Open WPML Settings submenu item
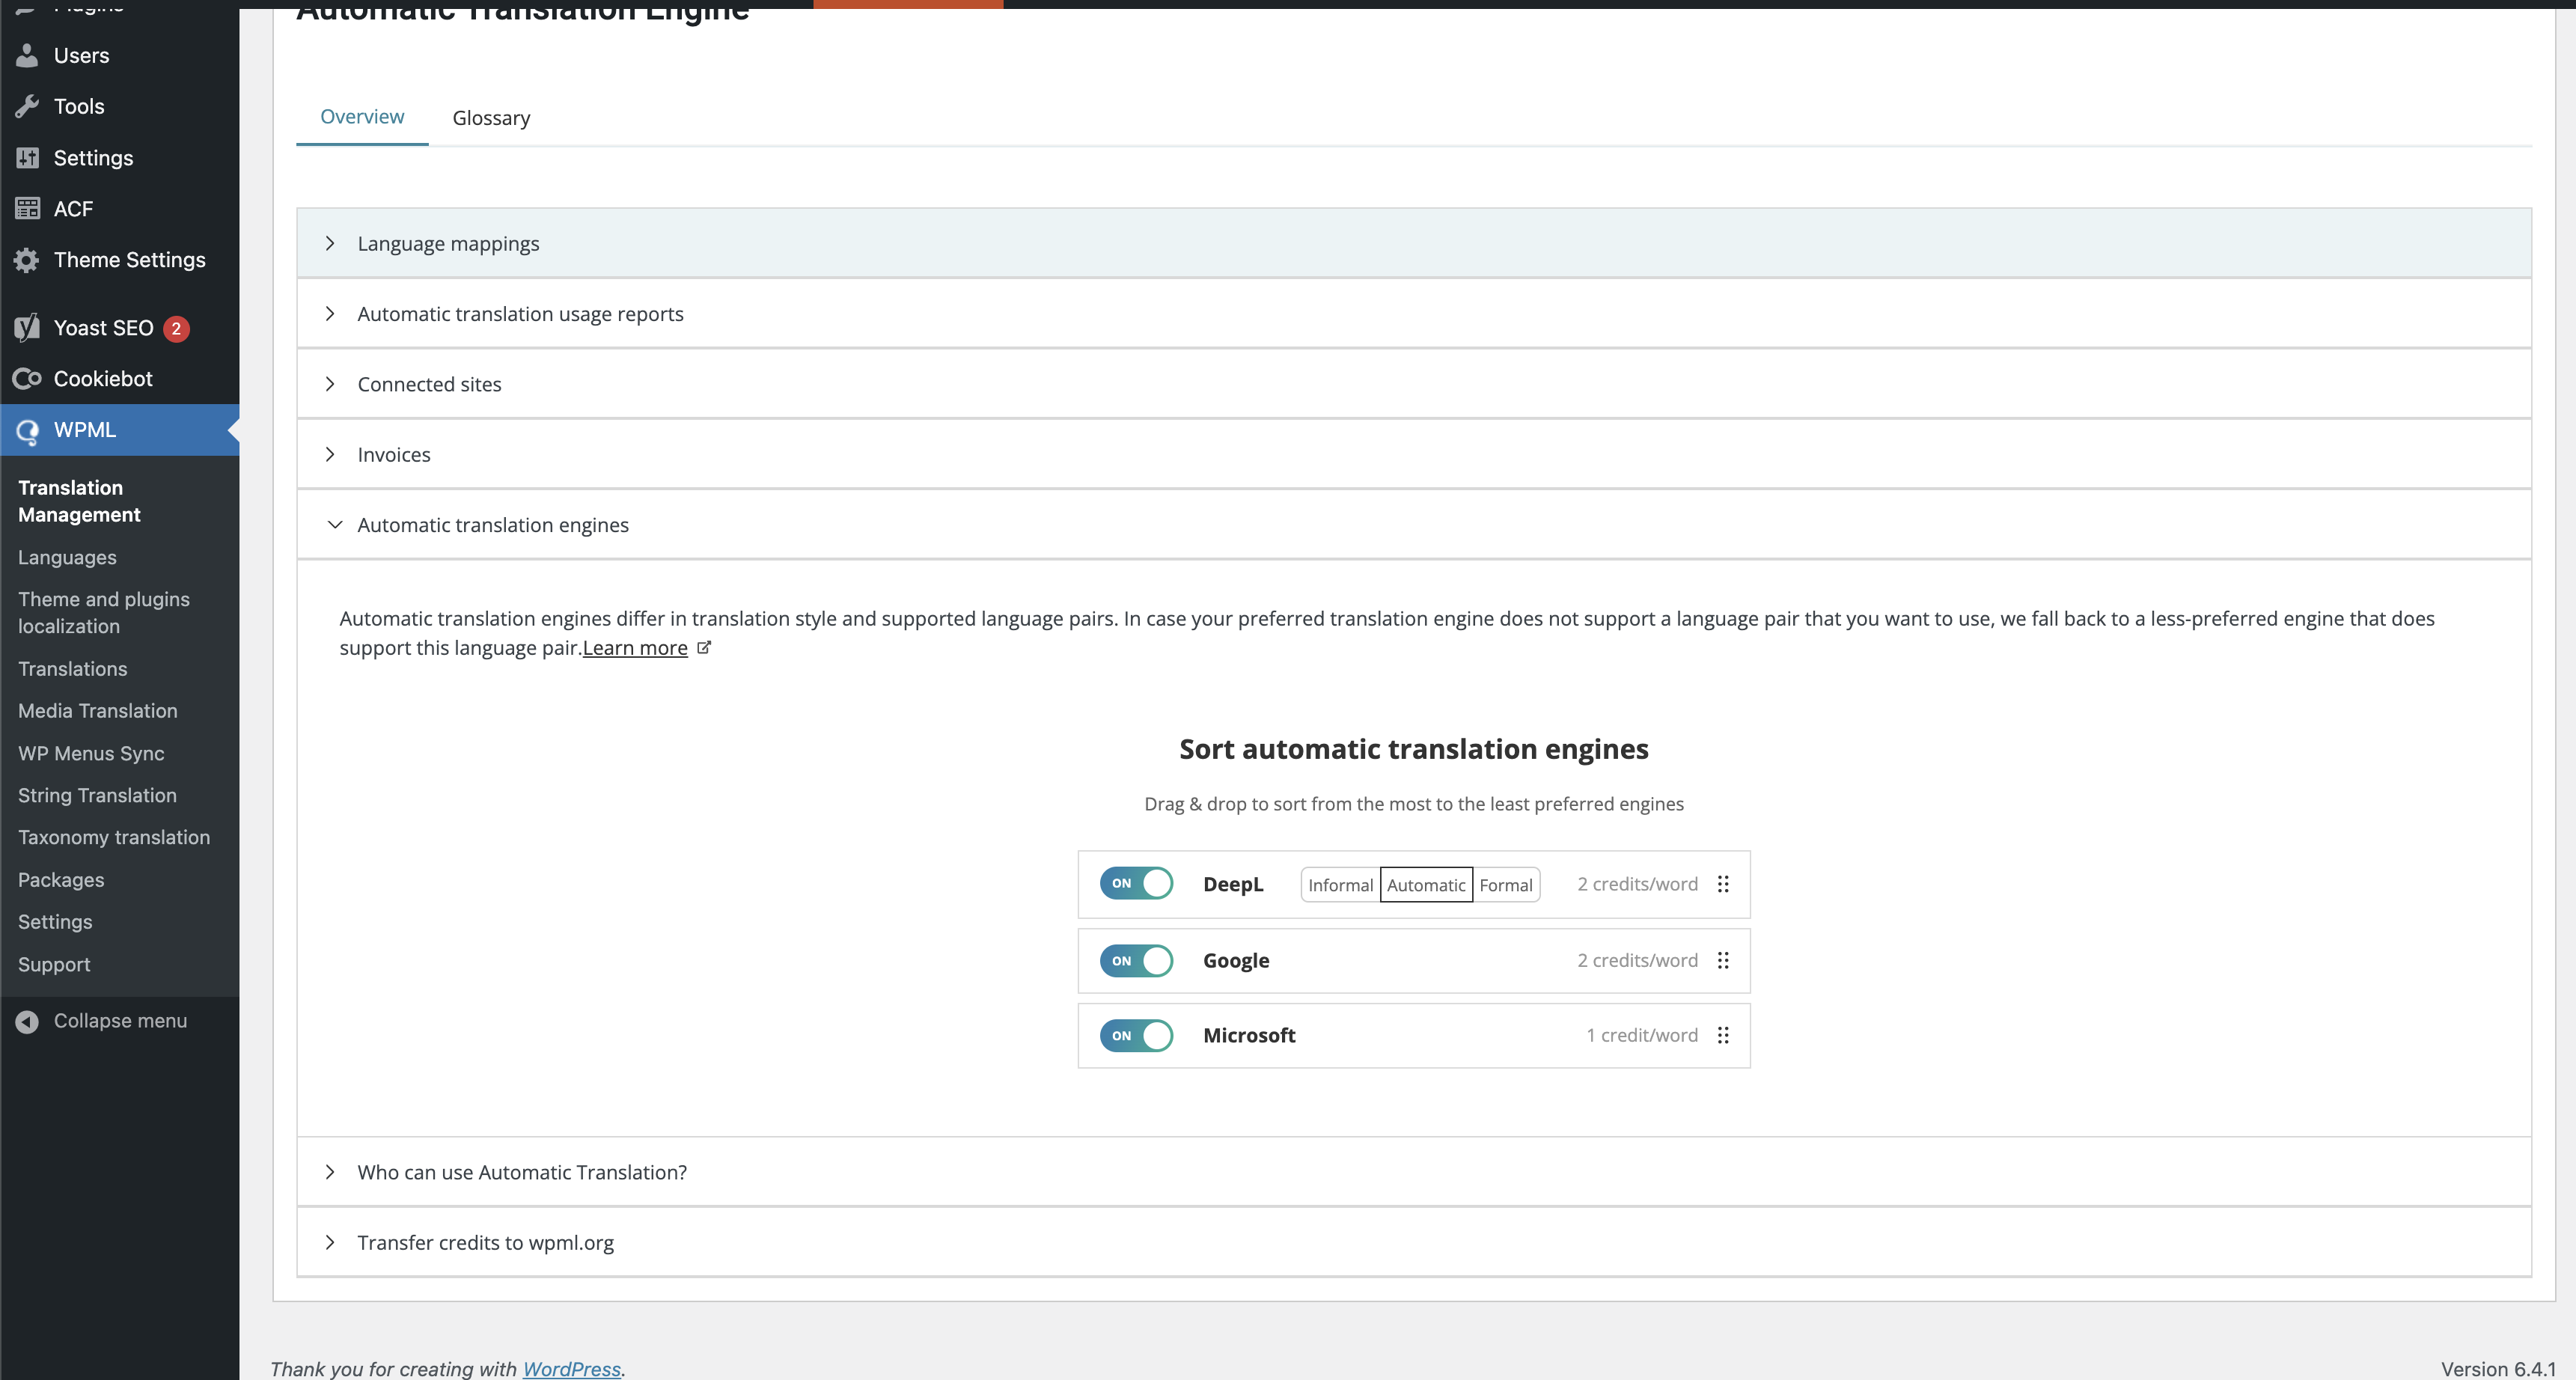 pyautogui.click(x=55, y=922)
